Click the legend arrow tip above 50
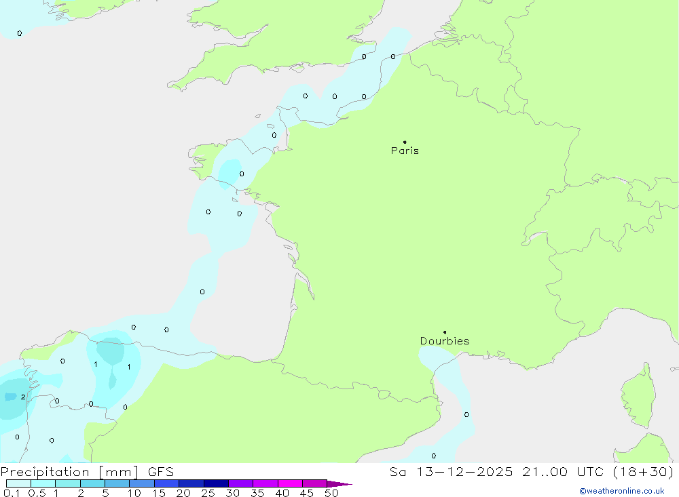 click(x=340, y=483)
